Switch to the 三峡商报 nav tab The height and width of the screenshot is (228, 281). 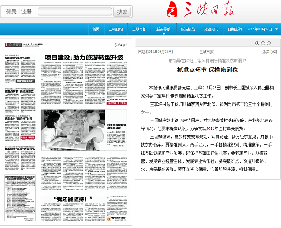coord(139,29)
